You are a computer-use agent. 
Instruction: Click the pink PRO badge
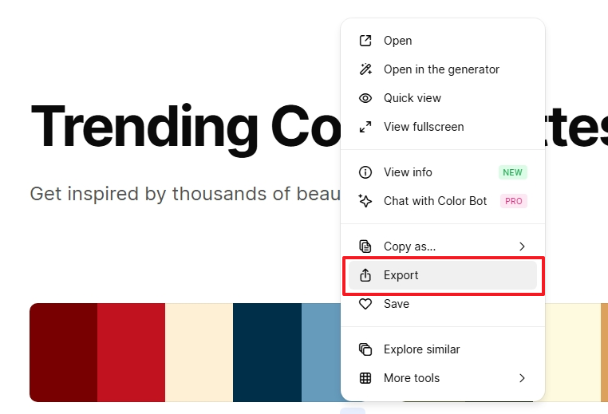[514, 201]
